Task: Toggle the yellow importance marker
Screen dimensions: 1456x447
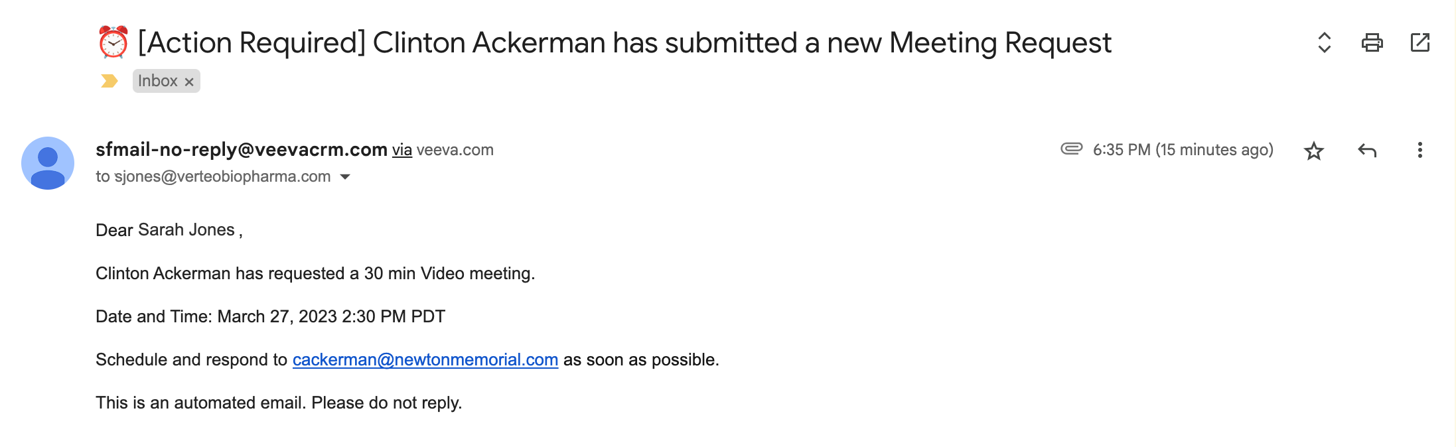Action: 109,81
